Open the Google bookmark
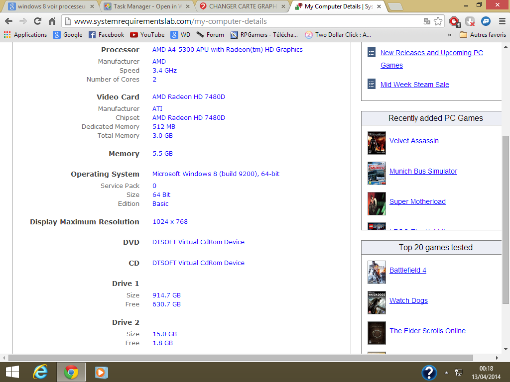The height and width of the screenshot is (382, 510). click(68, 35)
